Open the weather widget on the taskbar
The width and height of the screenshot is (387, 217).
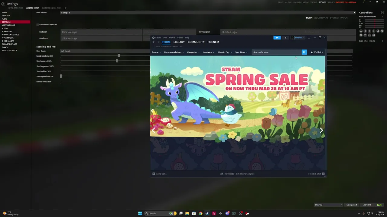pos(11,213)
